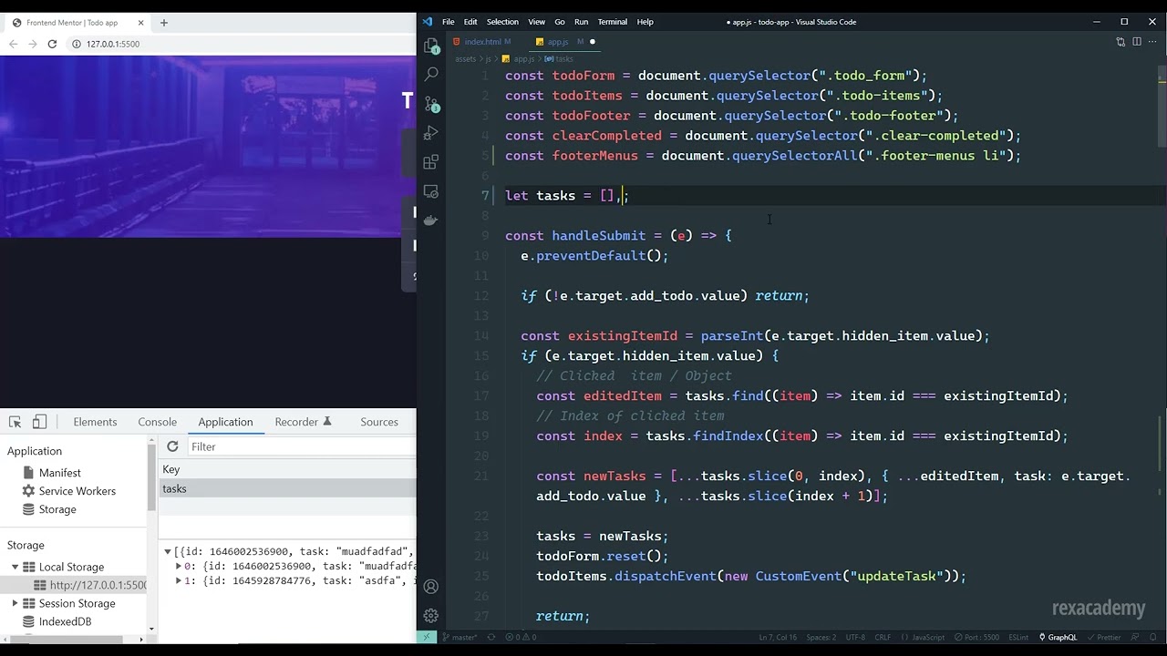Expand item 0 in the tasks value preview
Image resolution: width=1167 pixels, height=656 pixels.
179,566
